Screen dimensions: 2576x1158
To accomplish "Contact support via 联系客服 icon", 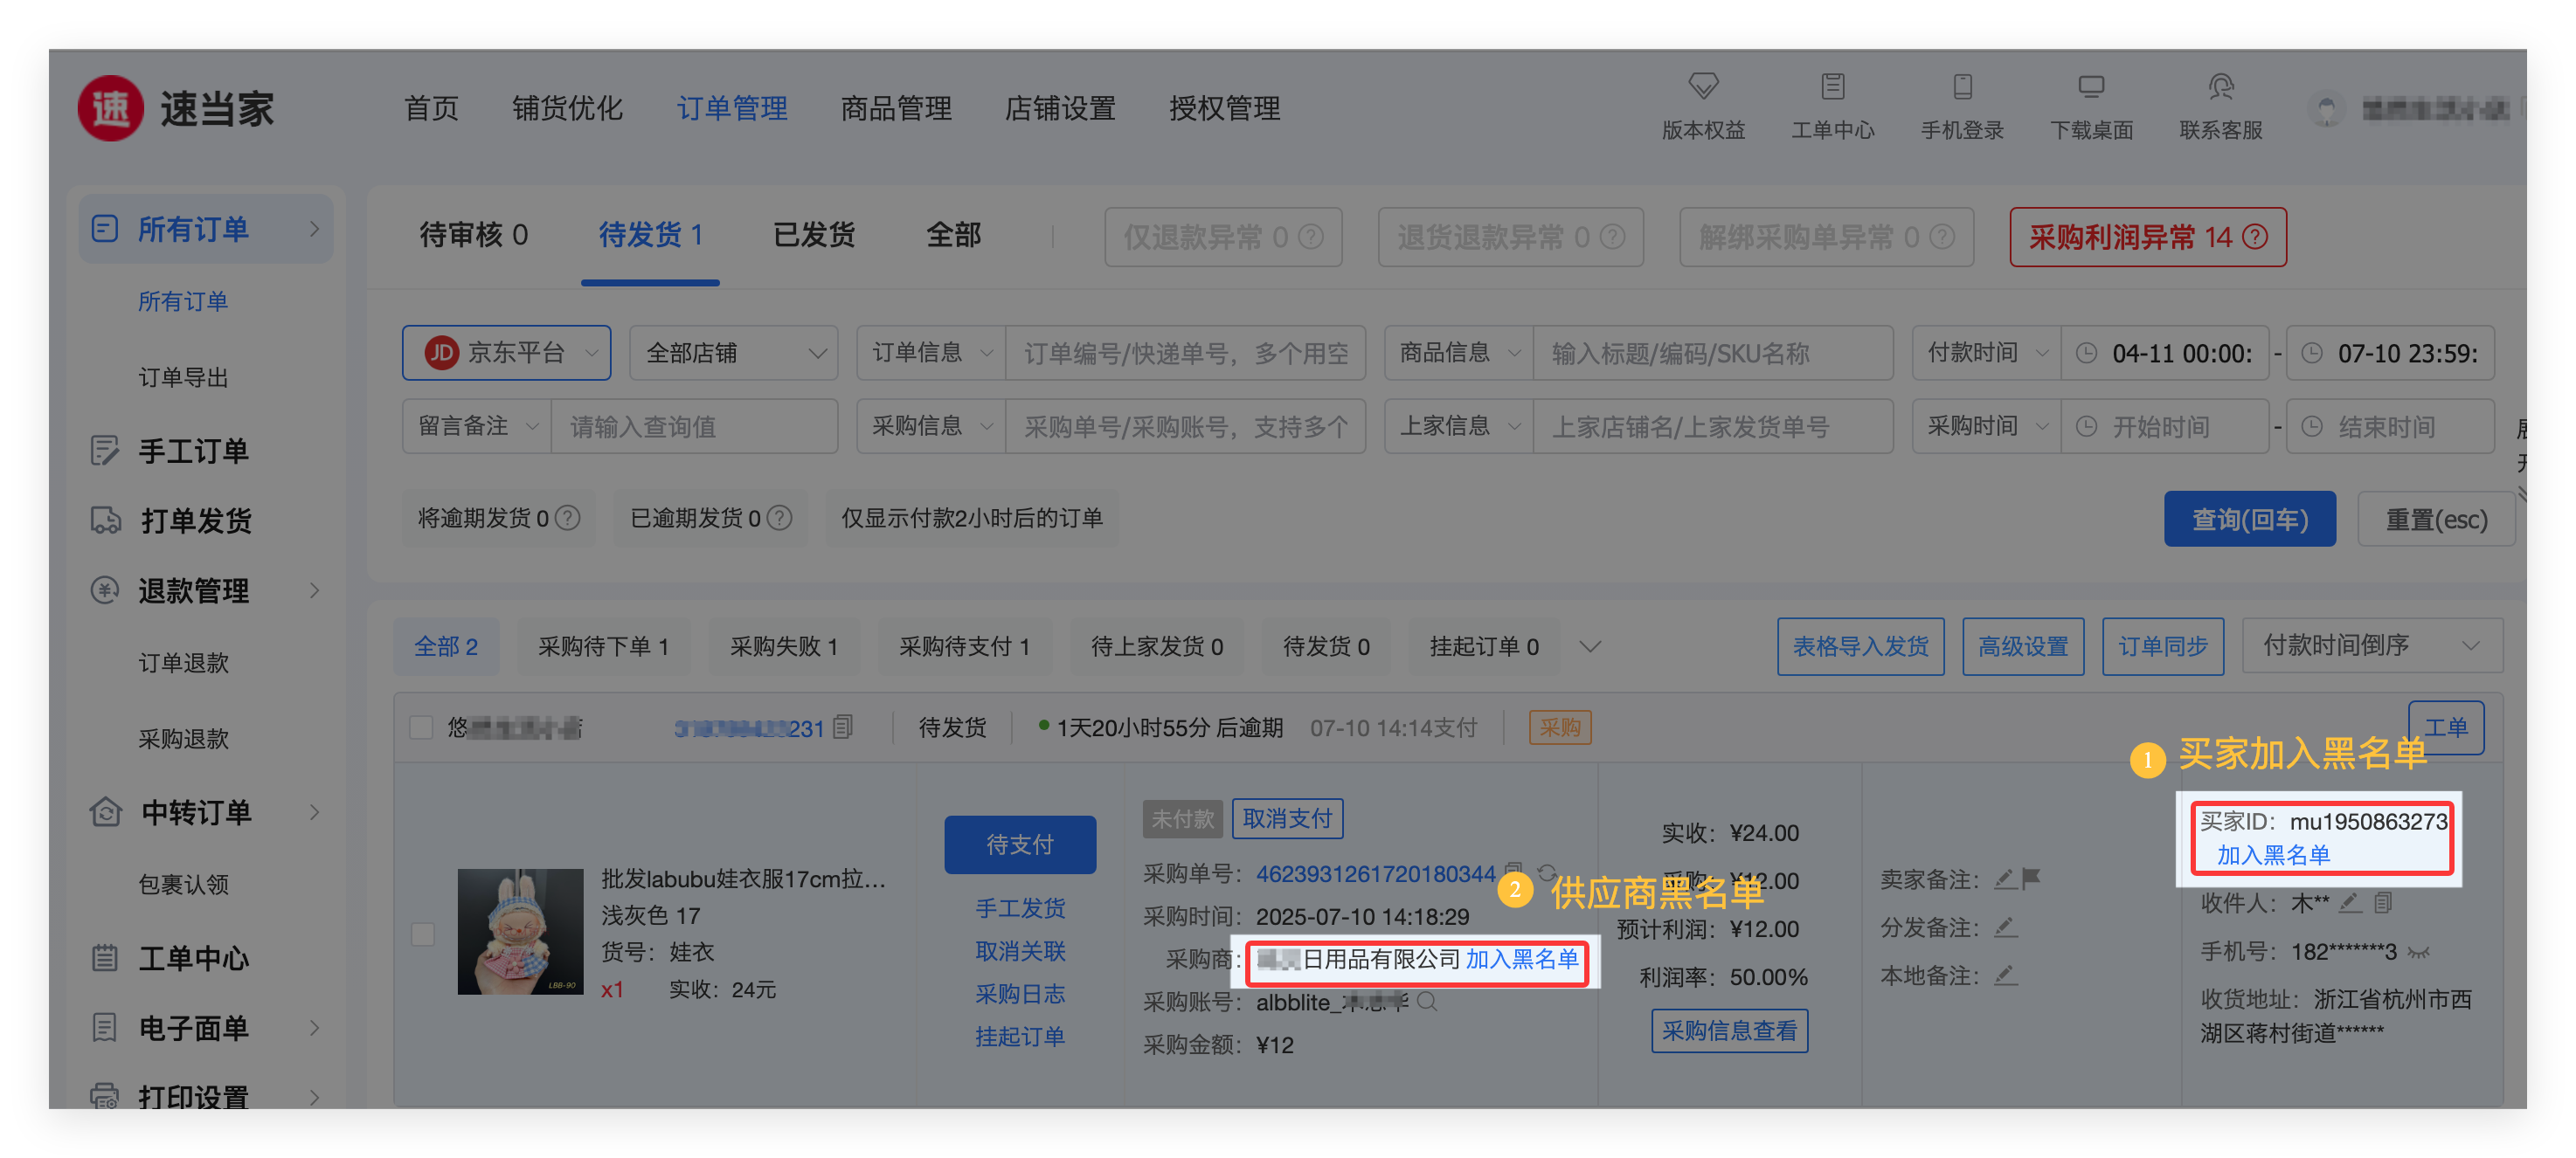I will click(x=2220, y=86).
